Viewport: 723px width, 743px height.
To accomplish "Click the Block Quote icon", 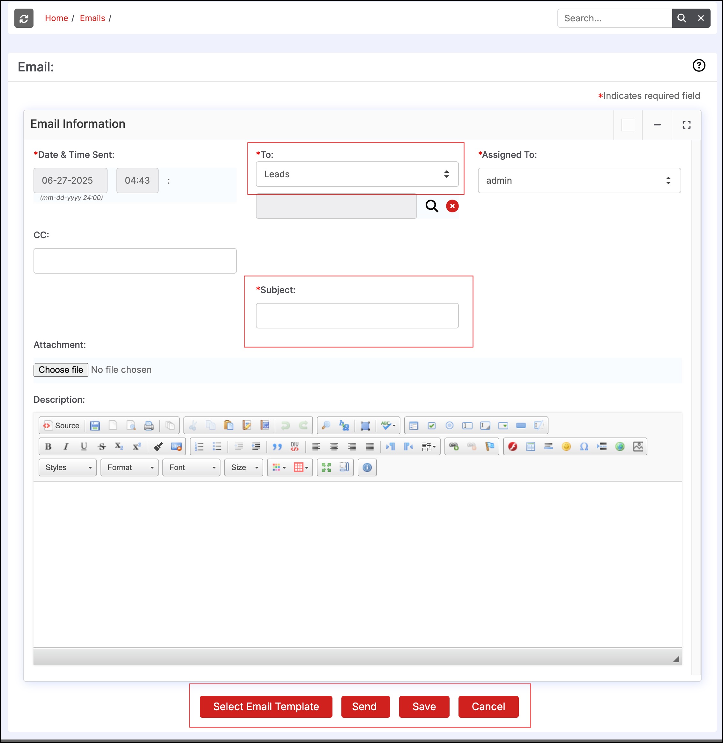I will (277, 446).
